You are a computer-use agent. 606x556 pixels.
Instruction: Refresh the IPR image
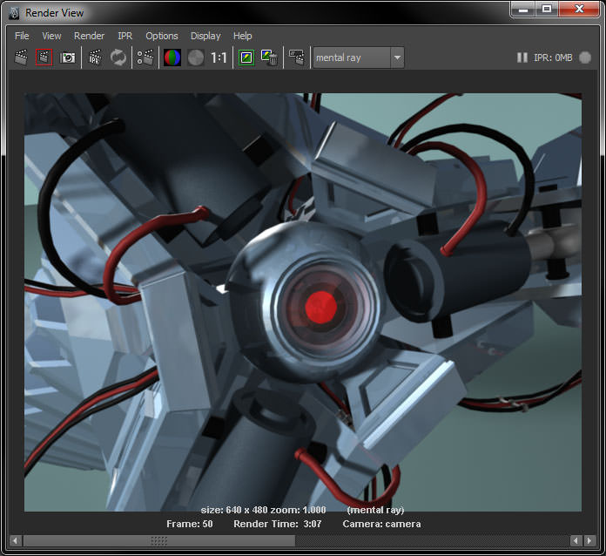pyautogui.click(x=118, y=58)
